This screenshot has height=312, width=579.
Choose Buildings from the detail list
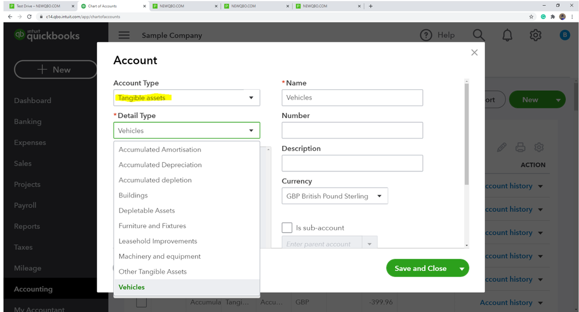pos(133,196)
